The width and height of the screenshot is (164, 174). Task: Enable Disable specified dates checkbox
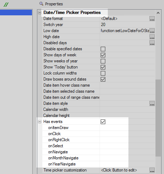(x=103, y=49)
